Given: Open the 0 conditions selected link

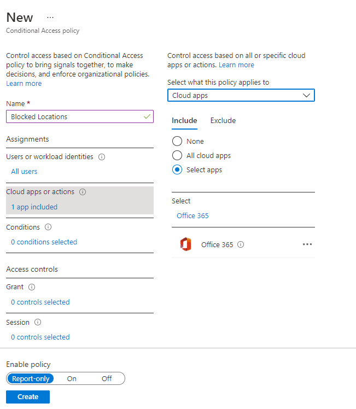Looking at the screenshot, I should tap(44, 242).
